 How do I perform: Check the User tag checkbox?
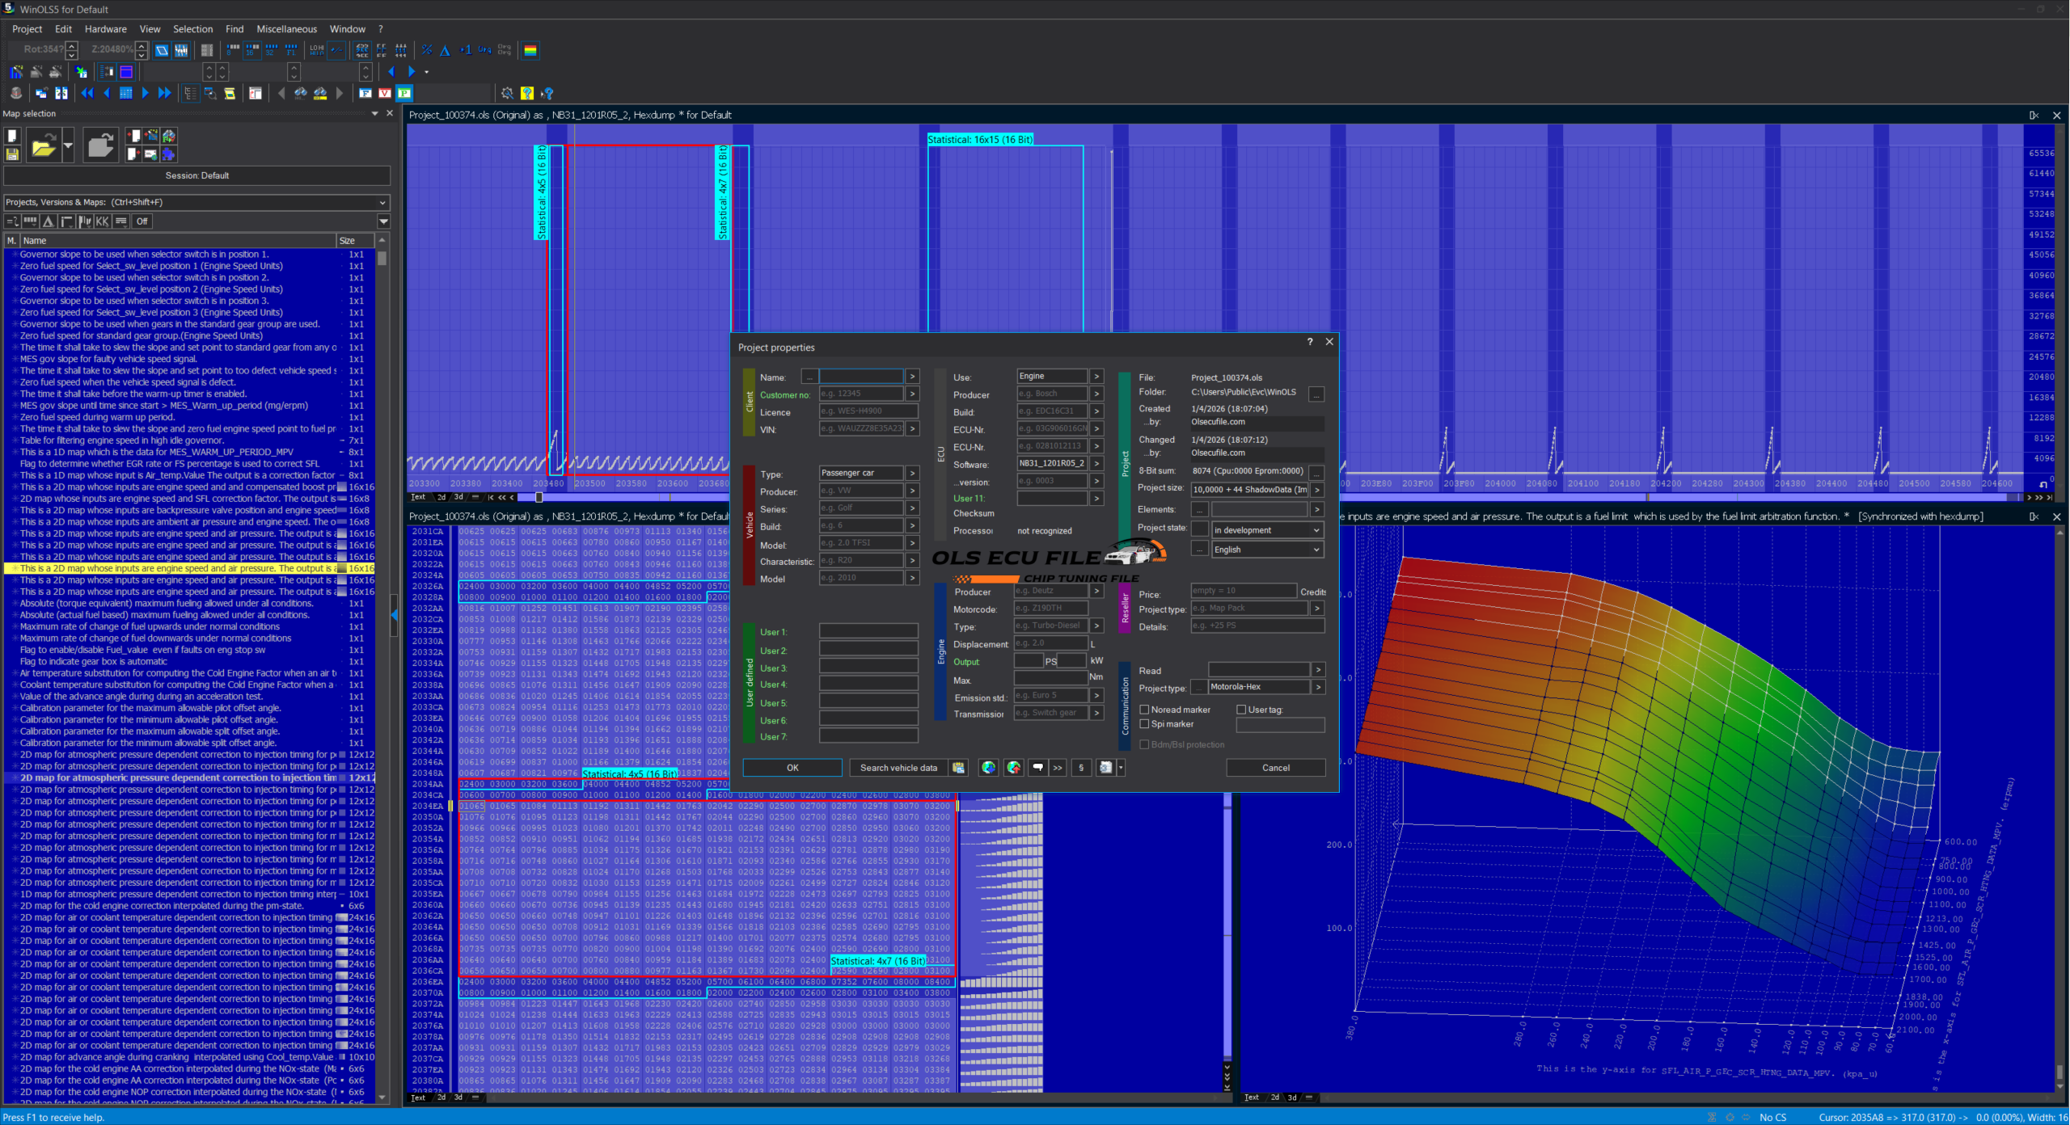click(x=1241, y=710)
